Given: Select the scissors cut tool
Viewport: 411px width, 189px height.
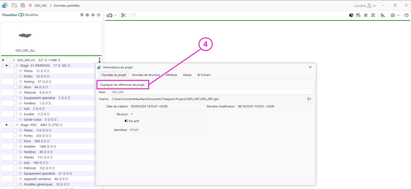Looking at the screenshot, I should tap(123, 15).
